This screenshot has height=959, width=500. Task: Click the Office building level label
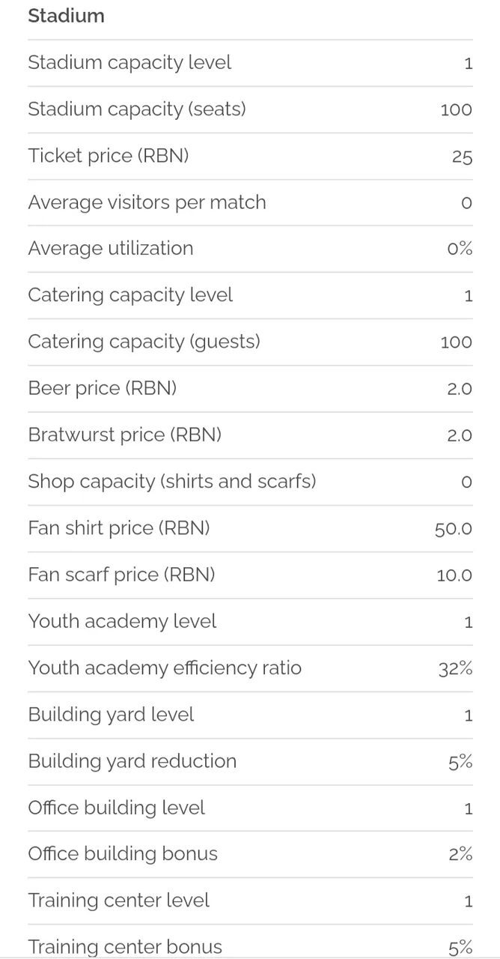point(116,808)
